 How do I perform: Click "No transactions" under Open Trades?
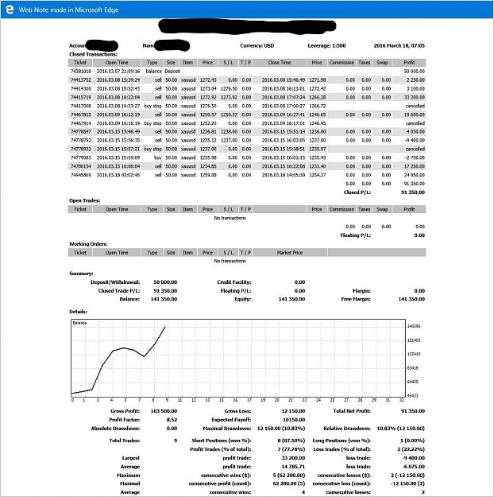(x=230, y=218)
